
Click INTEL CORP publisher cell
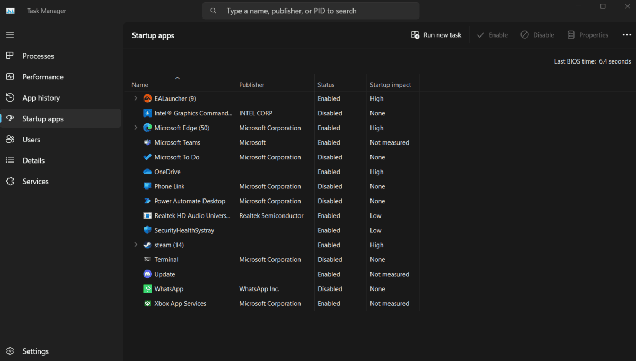(x=256, y=113)
